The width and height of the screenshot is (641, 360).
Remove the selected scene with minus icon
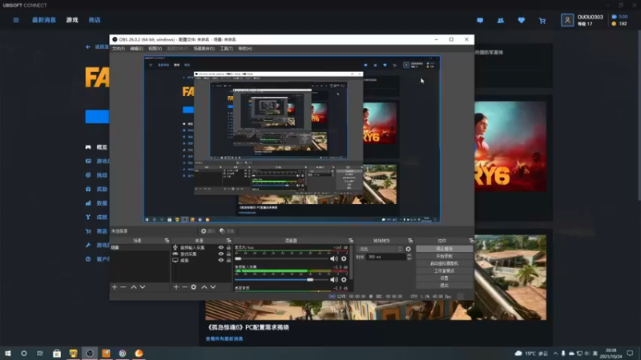pyautogui.click(x=123, y=287)
